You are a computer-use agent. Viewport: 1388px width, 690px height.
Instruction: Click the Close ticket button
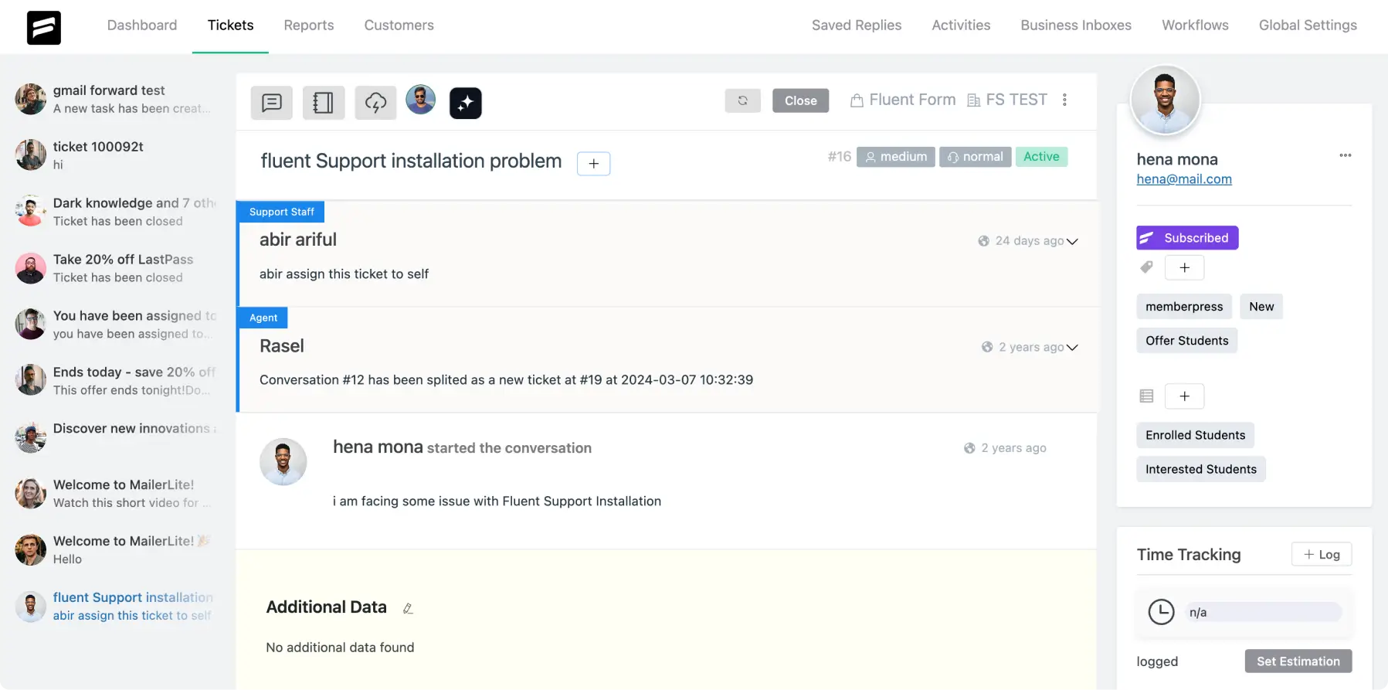click(x=801, y=100)
